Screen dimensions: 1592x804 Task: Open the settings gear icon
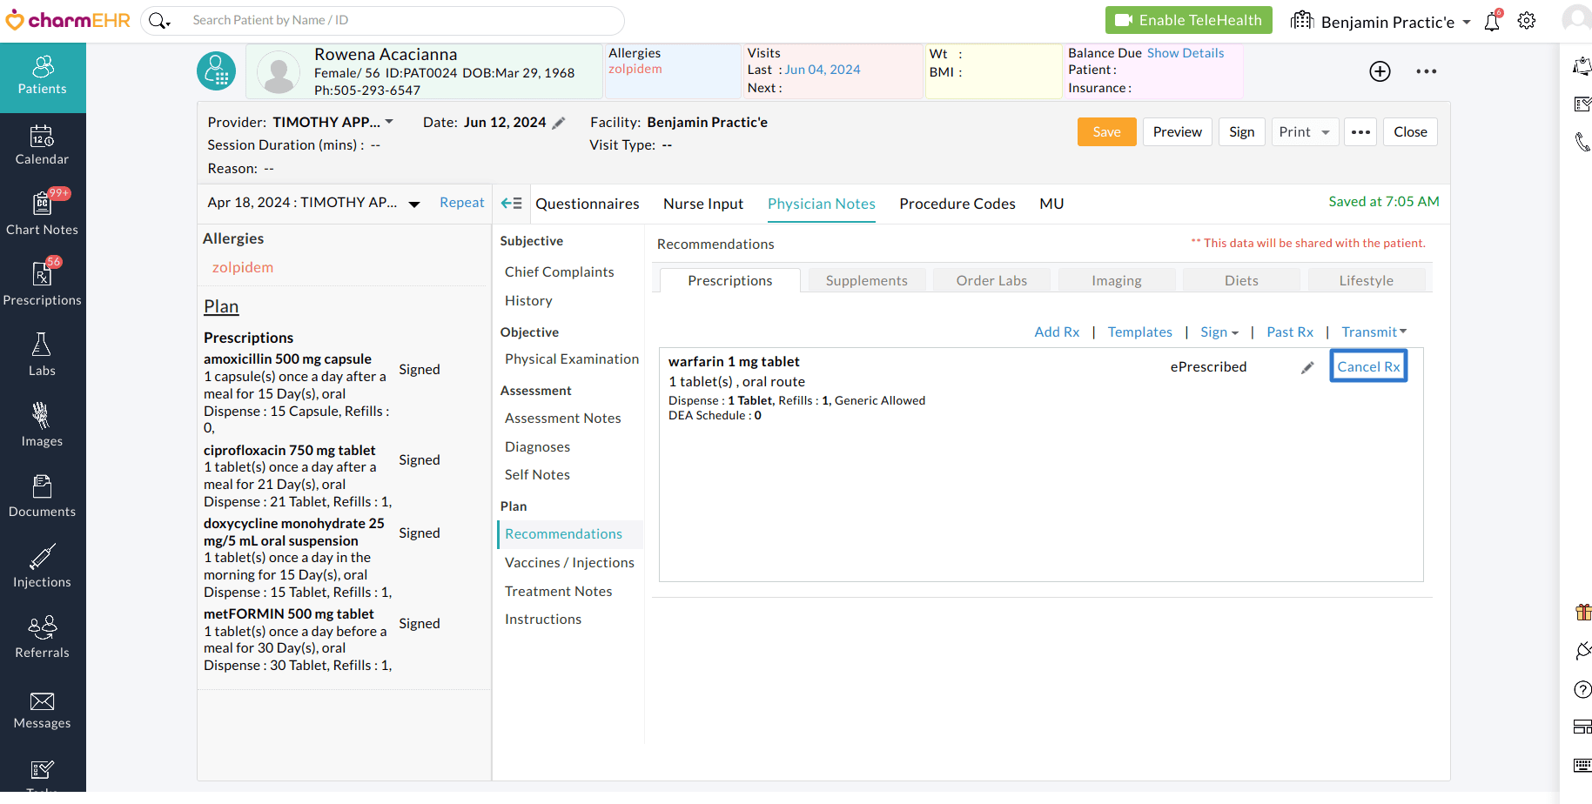coord(1527,21)
